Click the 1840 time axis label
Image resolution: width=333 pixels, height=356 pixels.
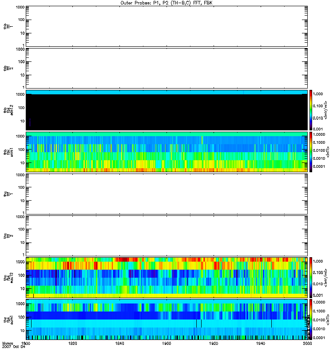tap(120, 344)
